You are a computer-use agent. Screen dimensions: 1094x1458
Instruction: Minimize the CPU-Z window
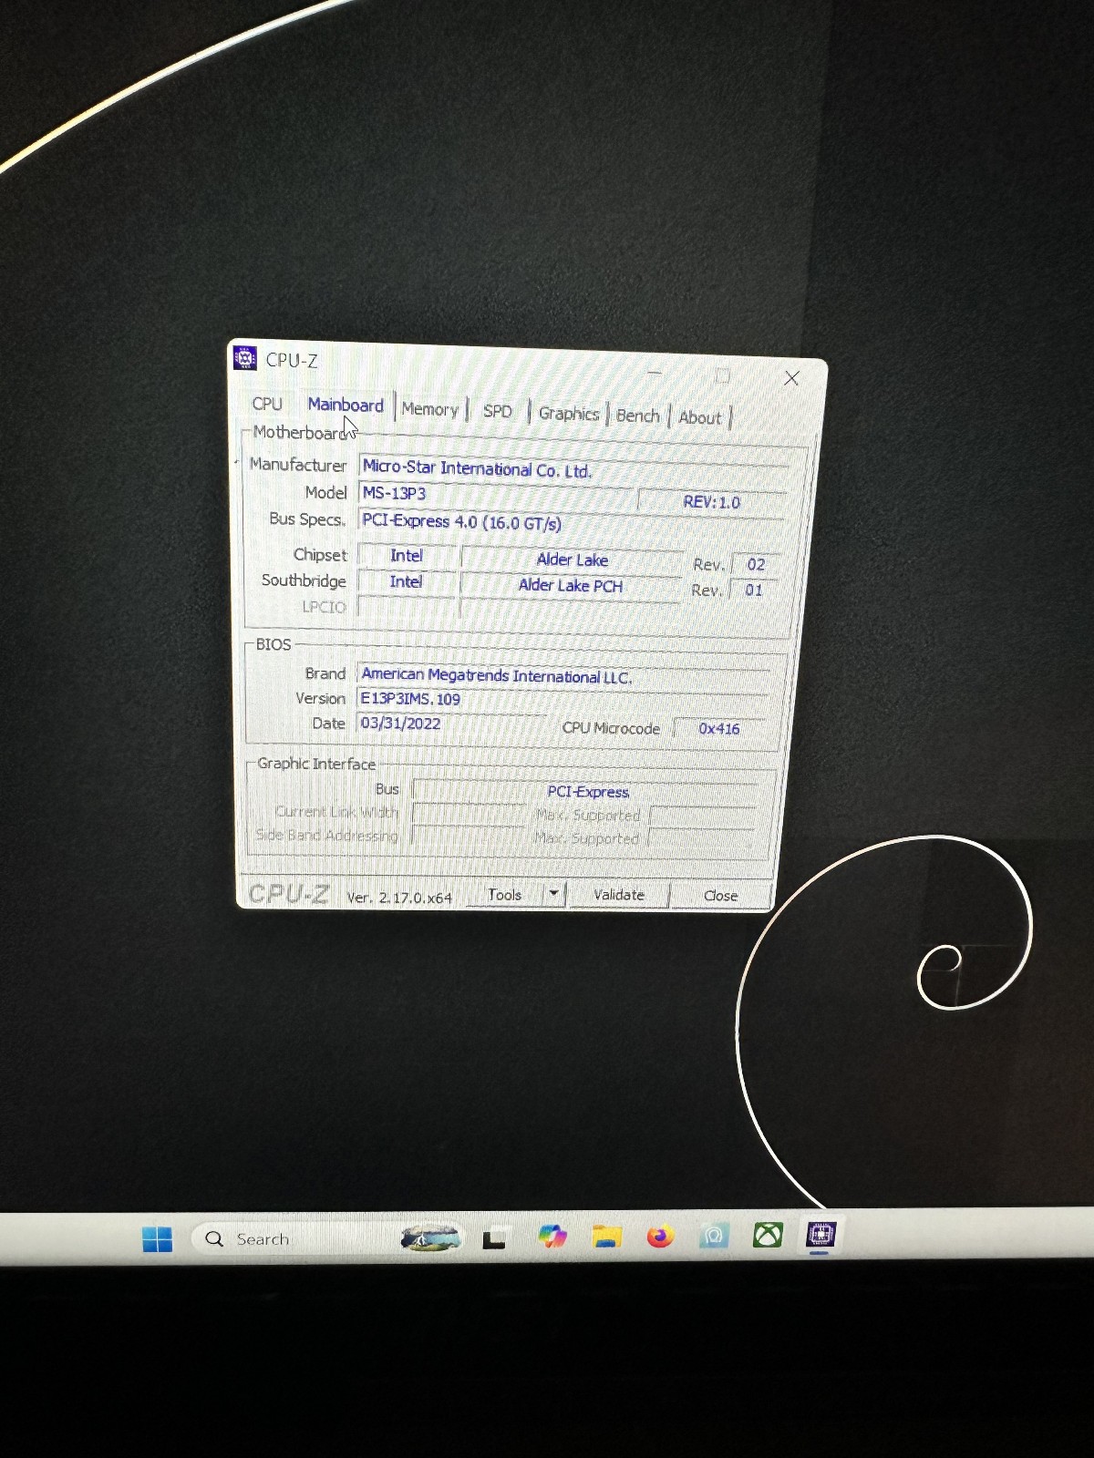coord(655,373)
